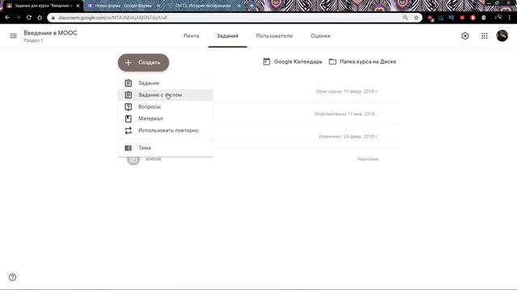Close the Classroom Задания browser tab

click(78, 6)
